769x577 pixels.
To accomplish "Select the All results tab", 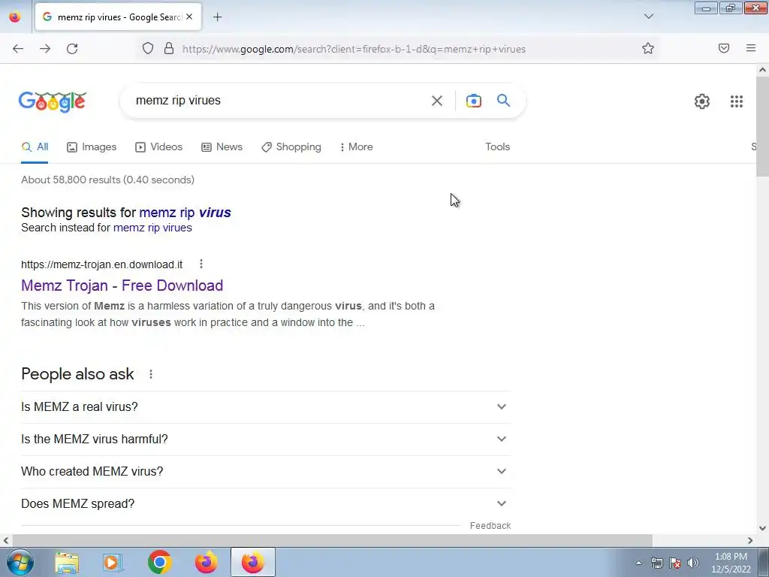I will click(x=35, y=147).
